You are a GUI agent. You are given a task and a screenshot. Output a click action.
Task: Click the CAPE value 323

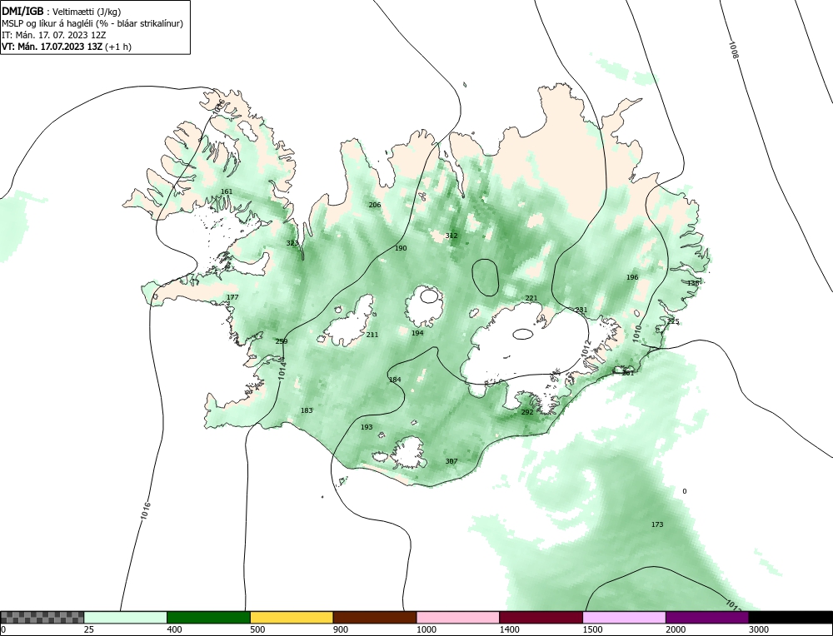(292, 243)
